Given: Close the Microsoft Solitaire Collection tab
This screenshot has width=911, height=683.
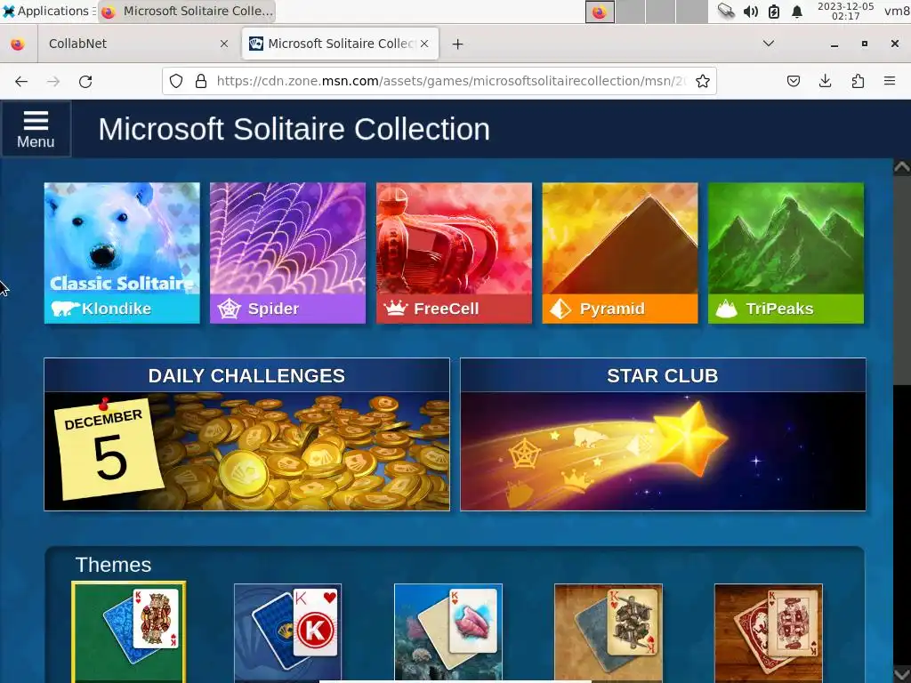Looking at the screenshot, I should click(424, 44).
